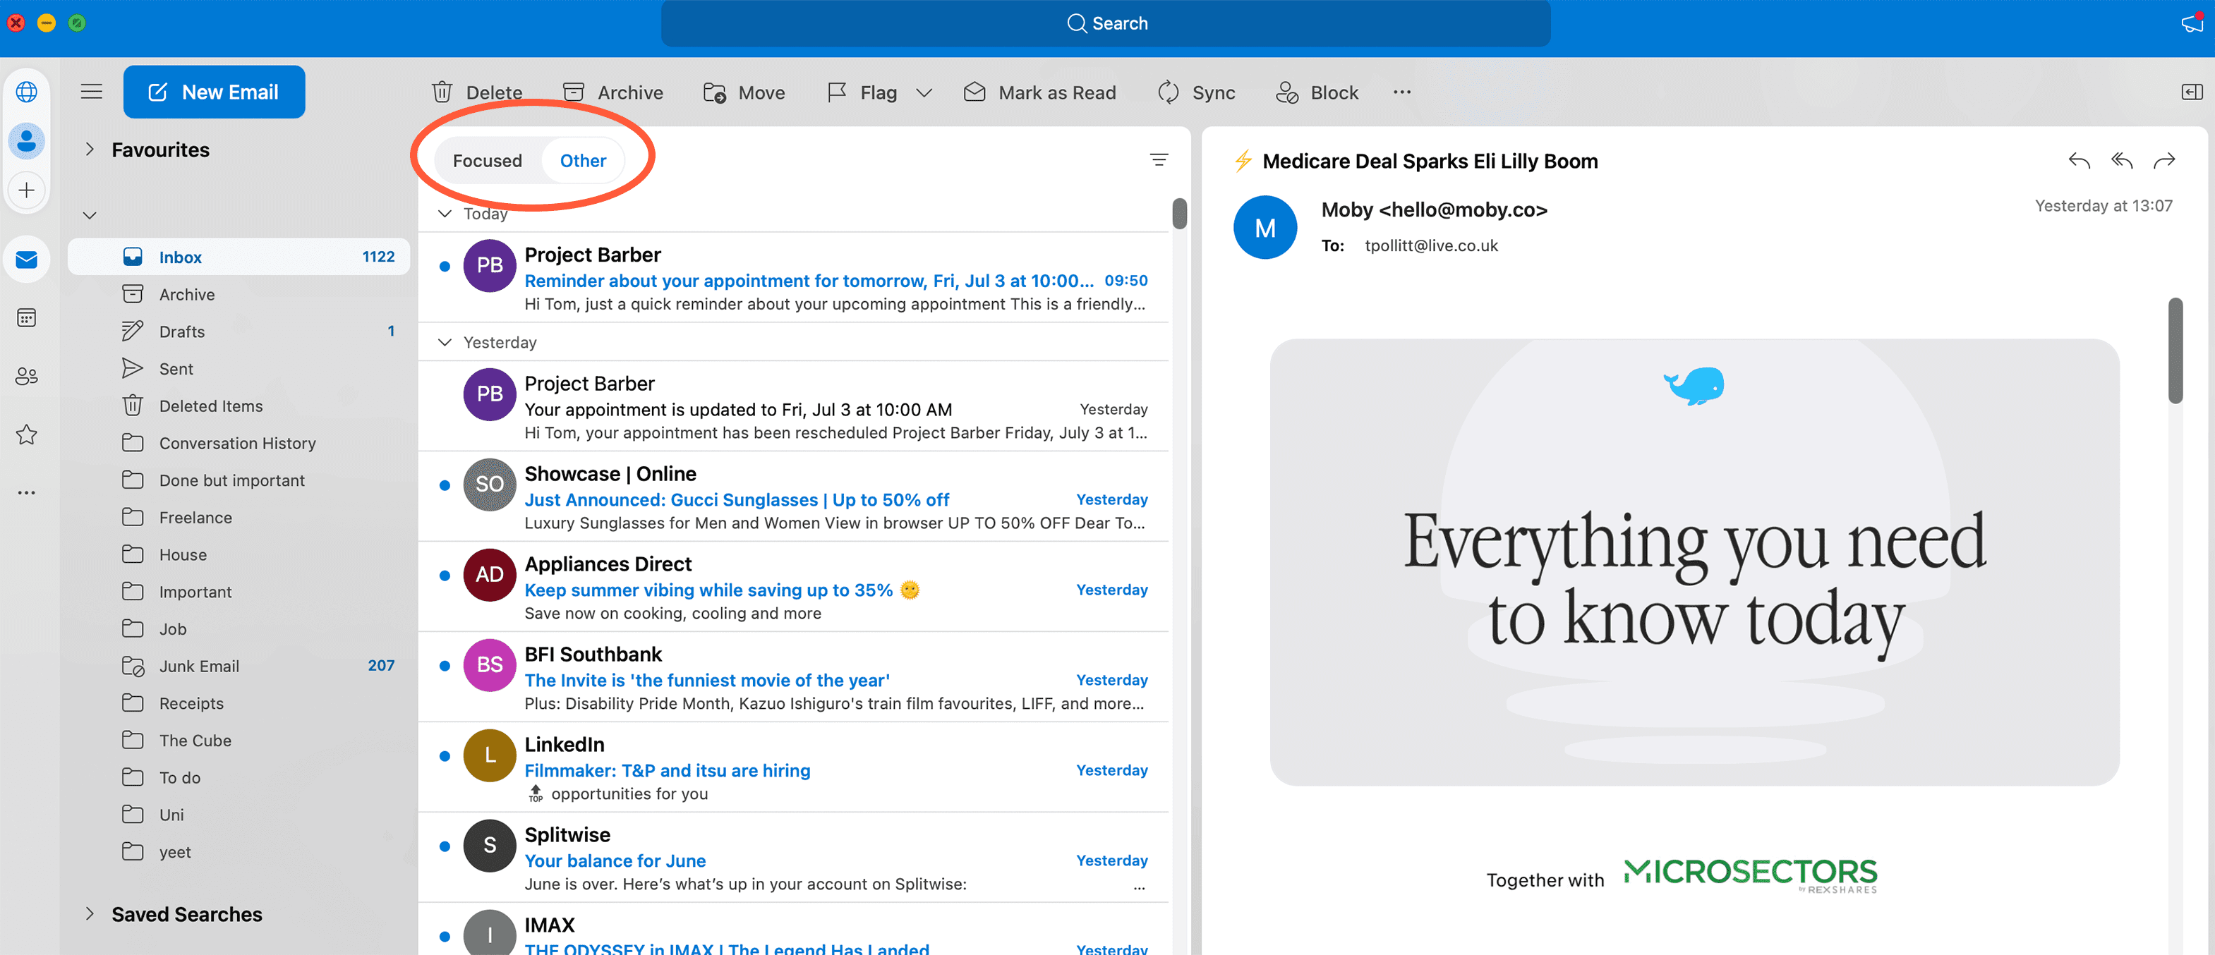Open the Mail view in the left rail
The image size is (2215, 955).
pos(27,260)
